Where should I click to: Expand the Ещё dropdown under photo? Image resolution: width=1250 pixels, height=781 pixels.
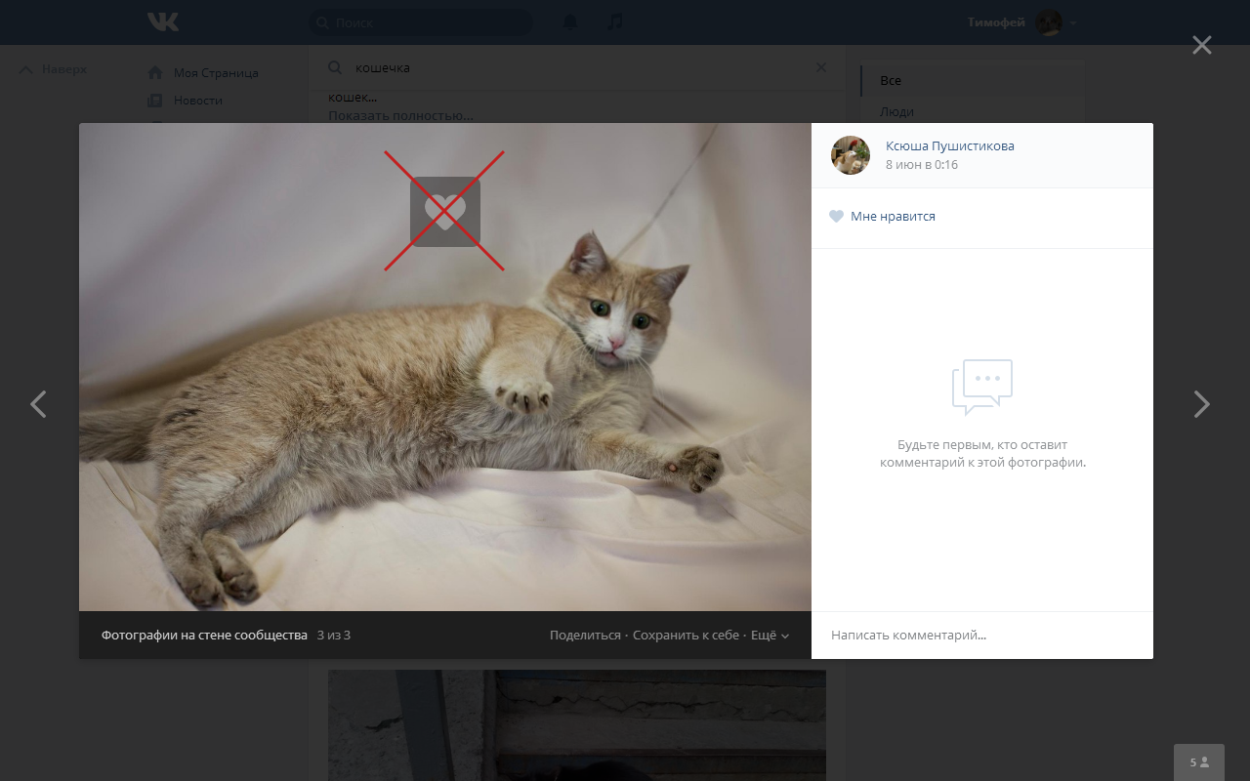tap(770, 636)
